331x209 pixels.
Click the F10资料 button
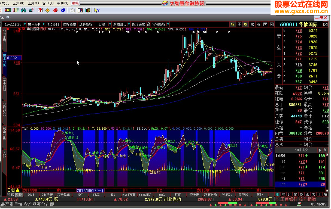[x=53, y=24]
